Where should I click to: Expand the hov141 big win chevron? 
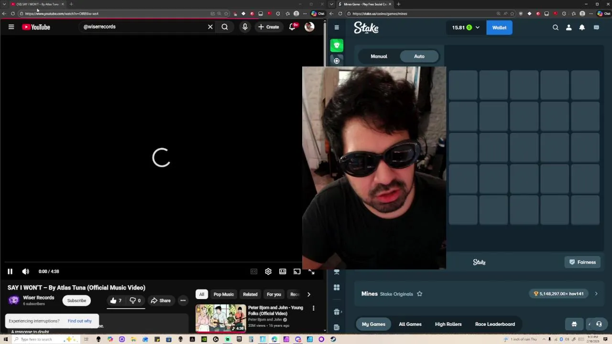(596, 294)
